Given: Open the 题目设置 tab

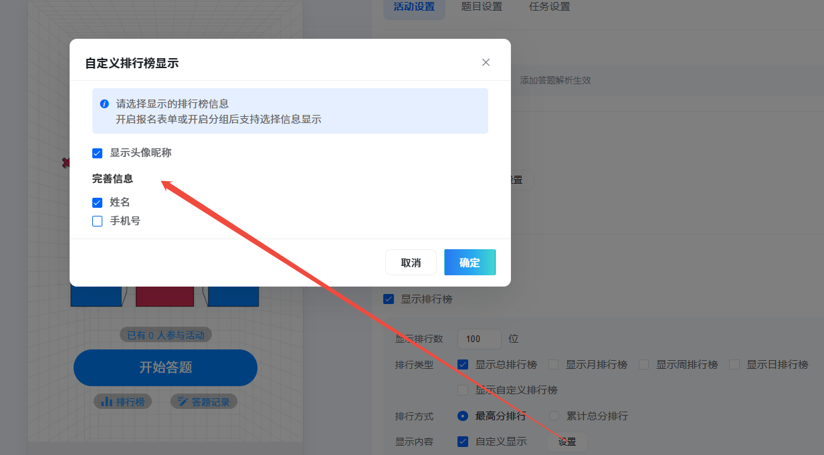Looking at the screenshot, I should pos(482,7).
